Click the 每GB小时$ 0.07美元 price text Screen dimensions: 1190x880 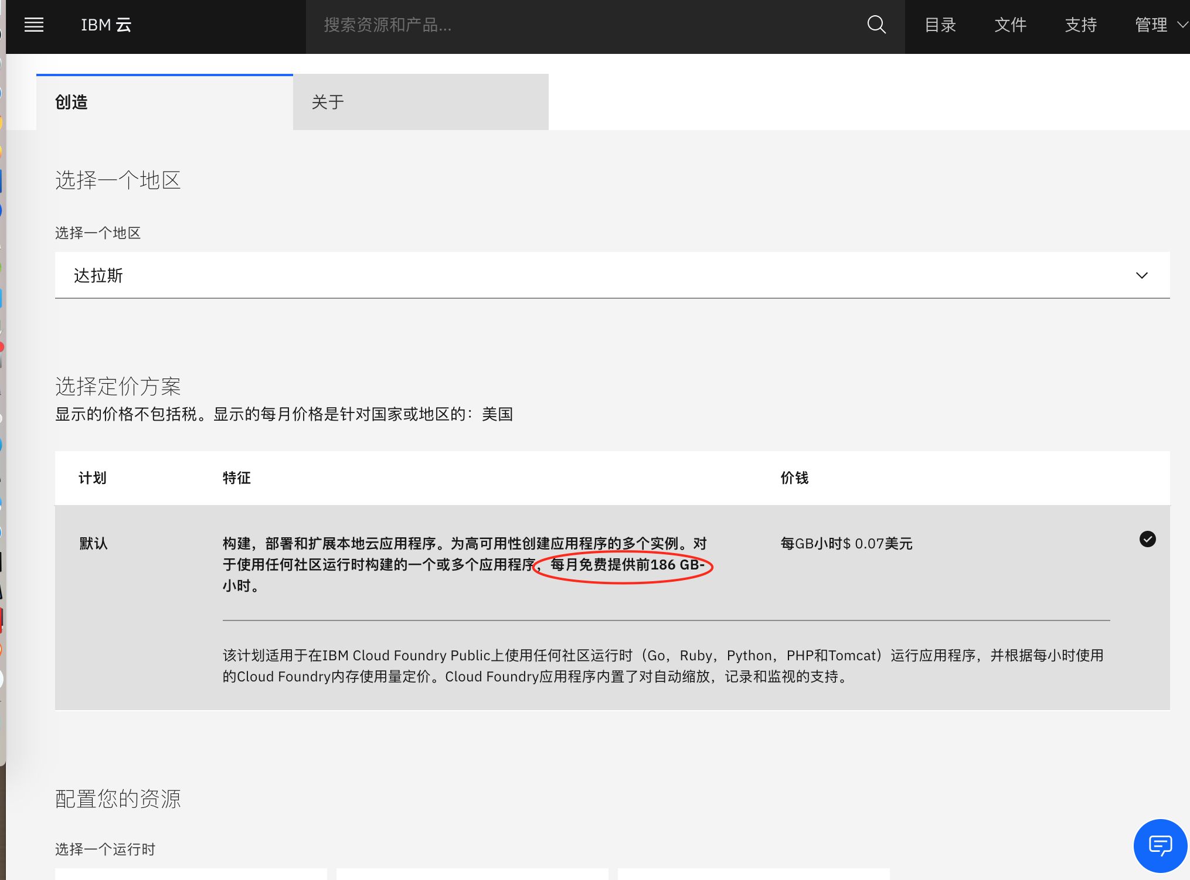[846, 543]
